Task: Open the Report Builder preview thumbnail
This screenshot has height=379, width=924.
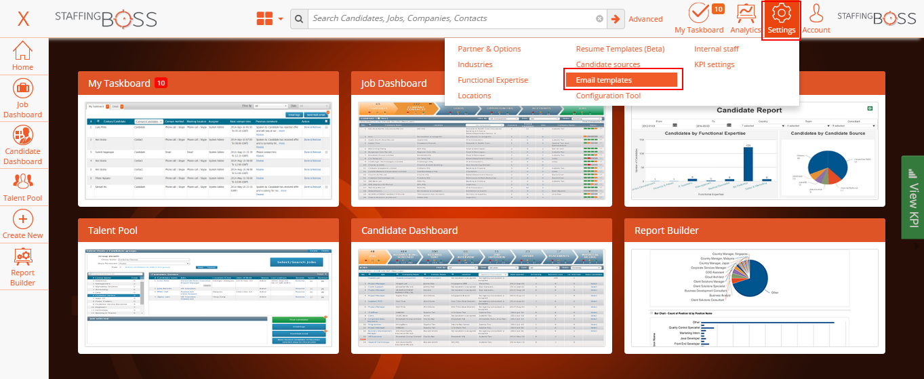Action: coord(755,298)
